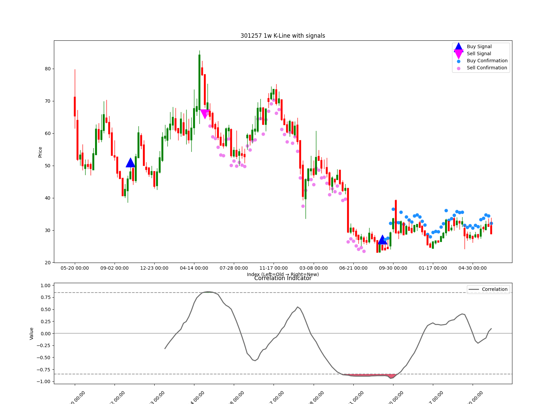This screenshot has width=539, height=404.
Task: Click the 'Buy Signal' legend label
Action: click(x=479, y=47)
